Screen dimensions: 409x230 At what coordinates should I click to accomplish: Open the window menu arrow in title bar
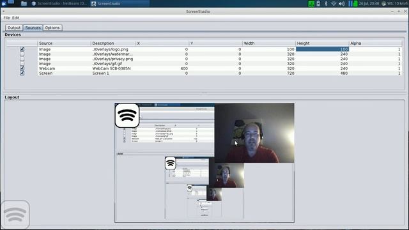[4, 11]
